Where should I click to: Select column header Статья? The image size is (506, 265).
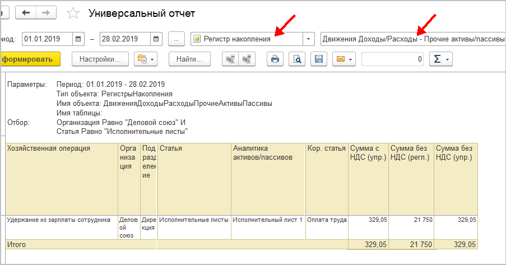pyautogui.click(x=194, y=179)
